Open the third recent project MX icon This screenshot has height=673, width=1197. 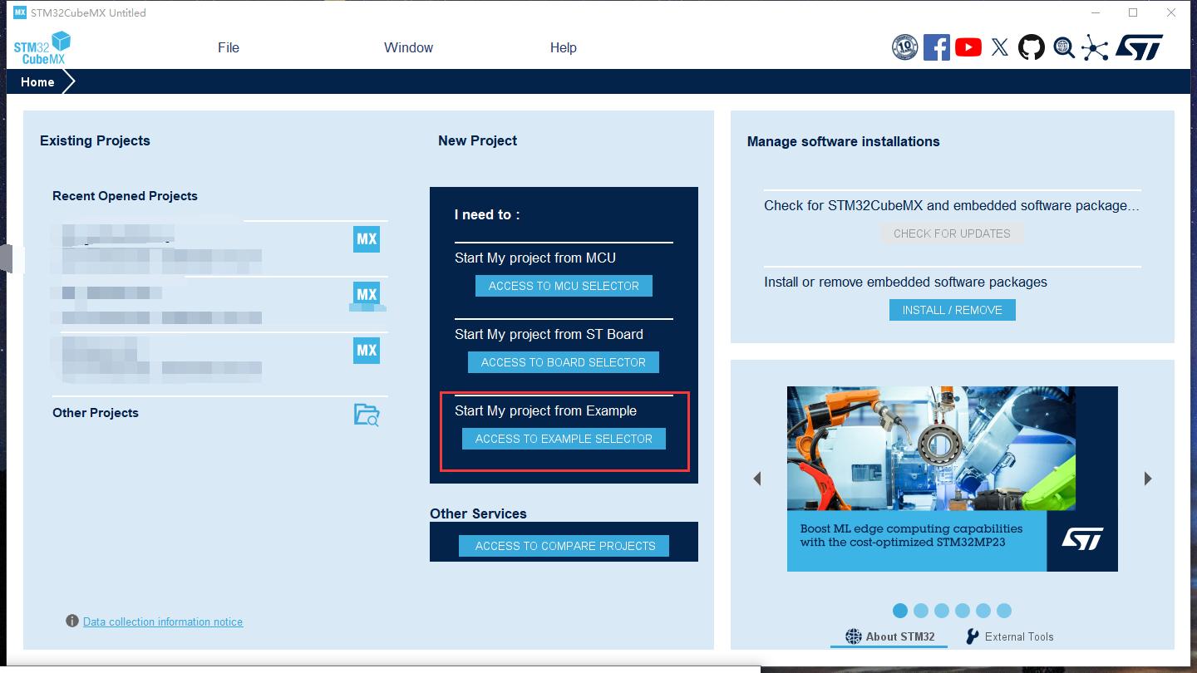(367, 350)
